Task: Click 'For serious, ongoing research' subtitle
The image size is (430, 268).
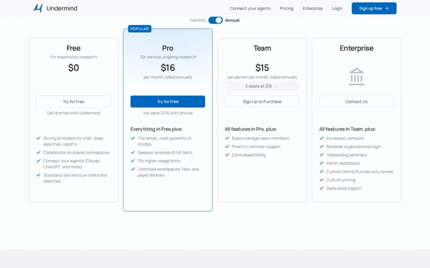Action: pyautogui.click(x=168, y=57)
